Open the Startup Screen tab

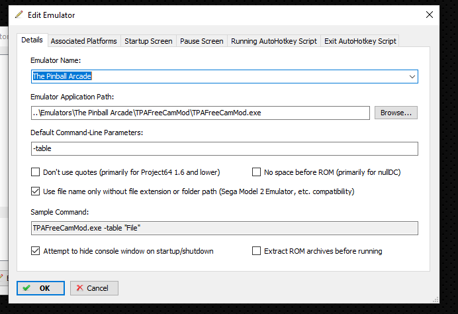click(148, 41)
